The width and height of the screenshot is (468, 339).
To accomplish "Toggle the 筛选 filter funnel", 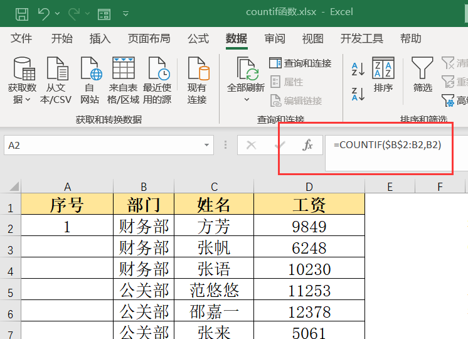I will click(422, 68).
